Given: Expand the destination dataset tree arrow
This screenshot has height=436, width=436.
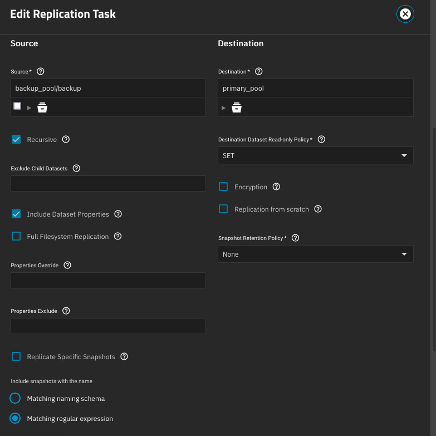Looking at the screenshot, I should (x=224, y=107).
